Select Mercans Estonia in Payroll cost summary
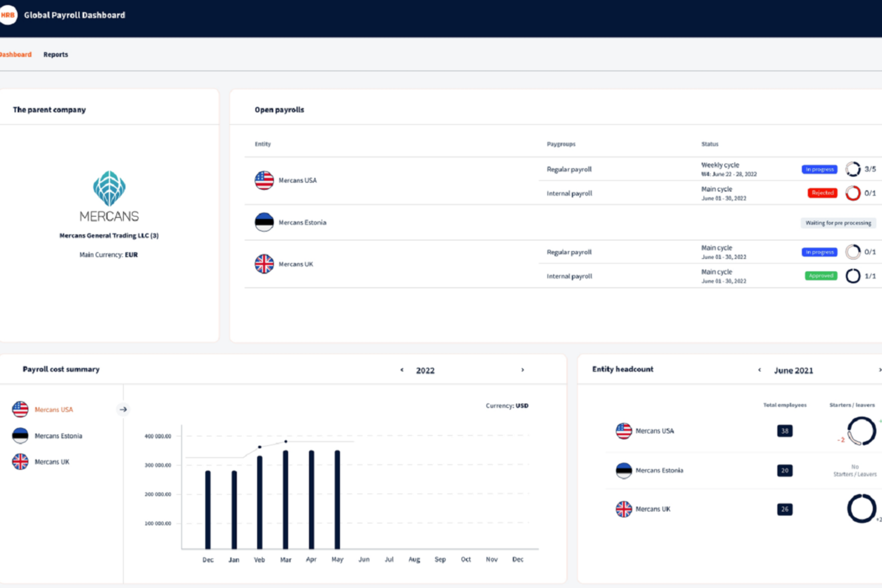This screenshot has height=588, width=882. [x=58, y=435]
